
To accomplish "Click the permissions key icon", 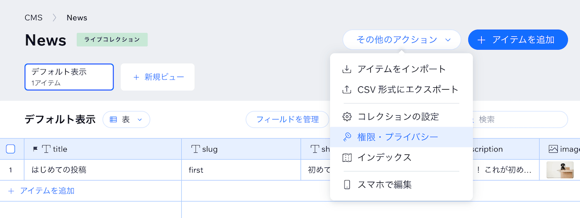I will 347,137.
